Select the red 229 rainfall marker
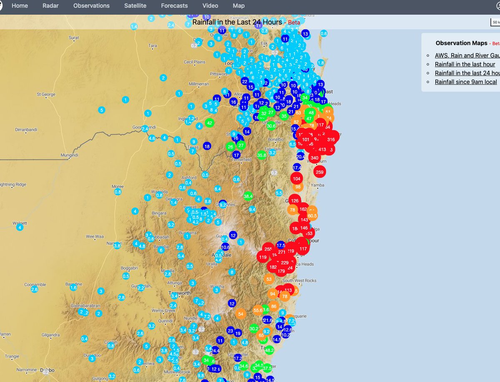The image size is (500, 382). pyautogui.click(x=285, y=263)
